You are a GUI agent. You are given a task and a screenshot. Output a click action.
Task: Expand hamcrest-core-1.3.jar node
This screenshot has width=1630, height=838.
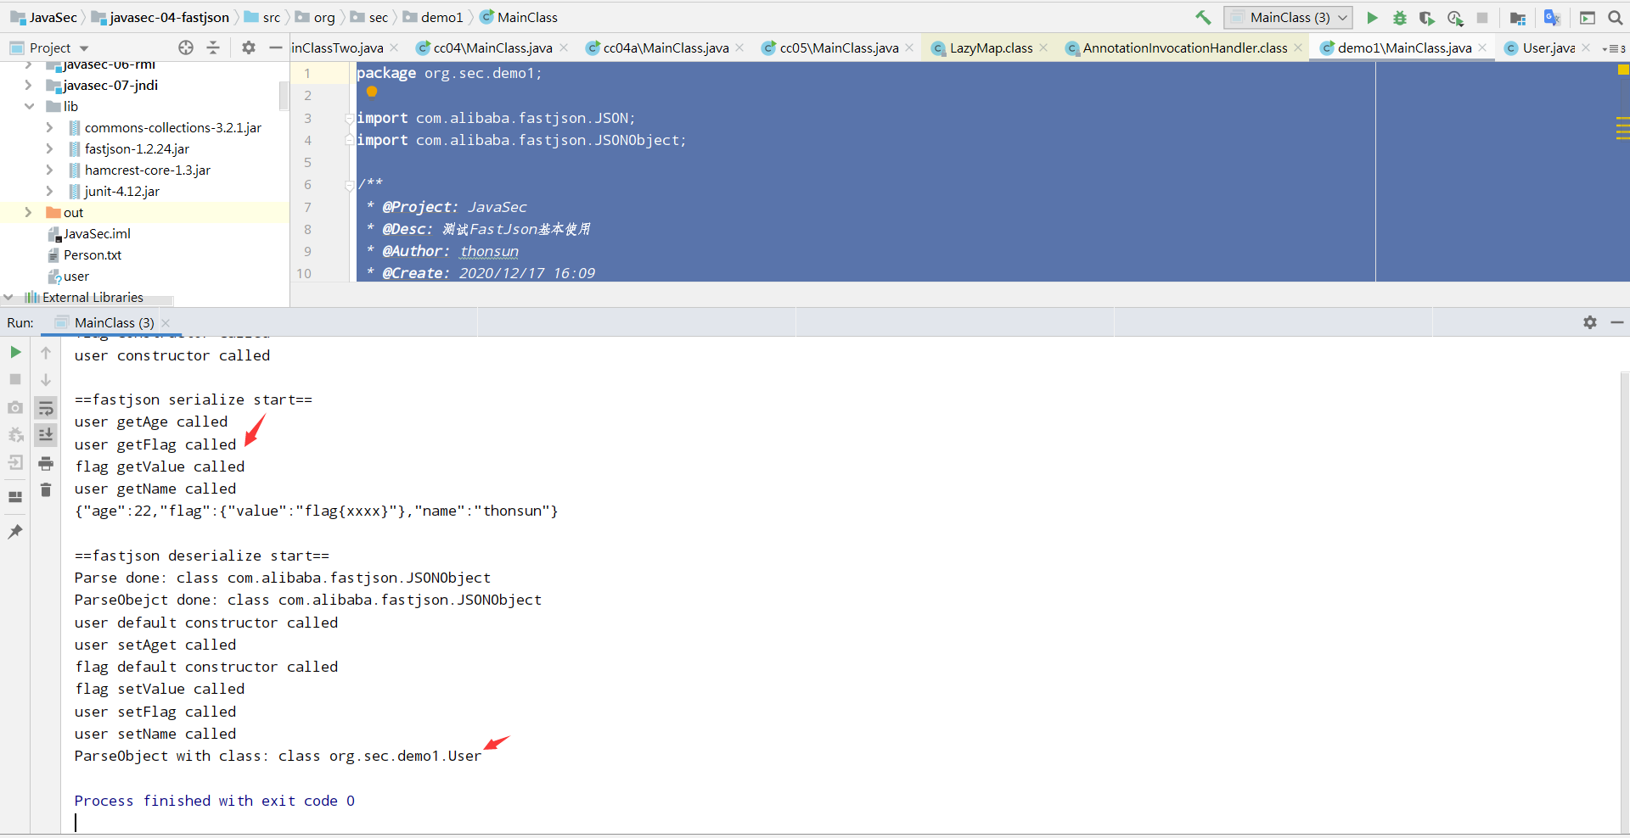pos(49,170)
